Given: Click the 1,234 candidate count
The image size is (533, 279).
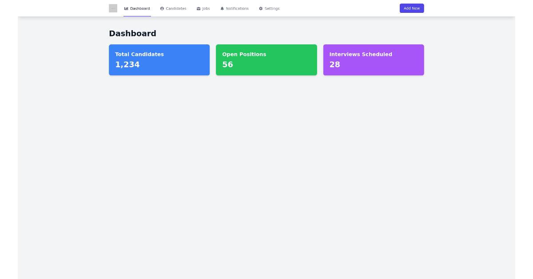Looking at the screenshot, I should pyautogui.click(x=127, y=65).
